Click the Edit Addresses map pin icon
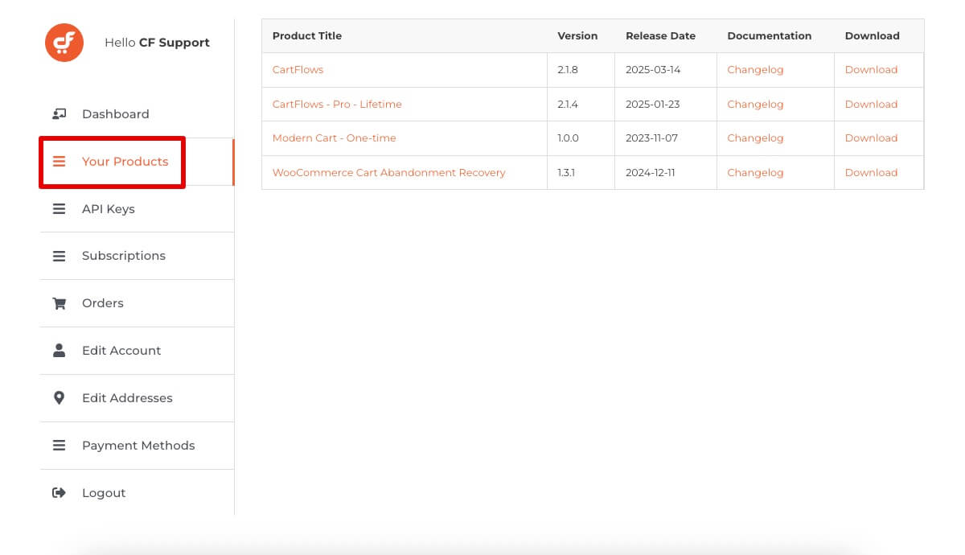 pyautogui.click(x=59, y=398)
